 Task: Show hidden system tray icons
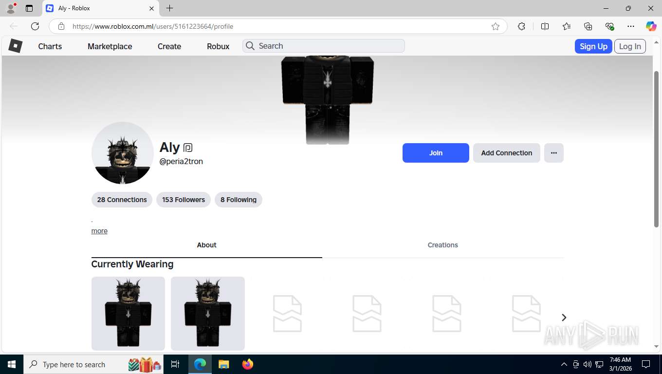564,364
